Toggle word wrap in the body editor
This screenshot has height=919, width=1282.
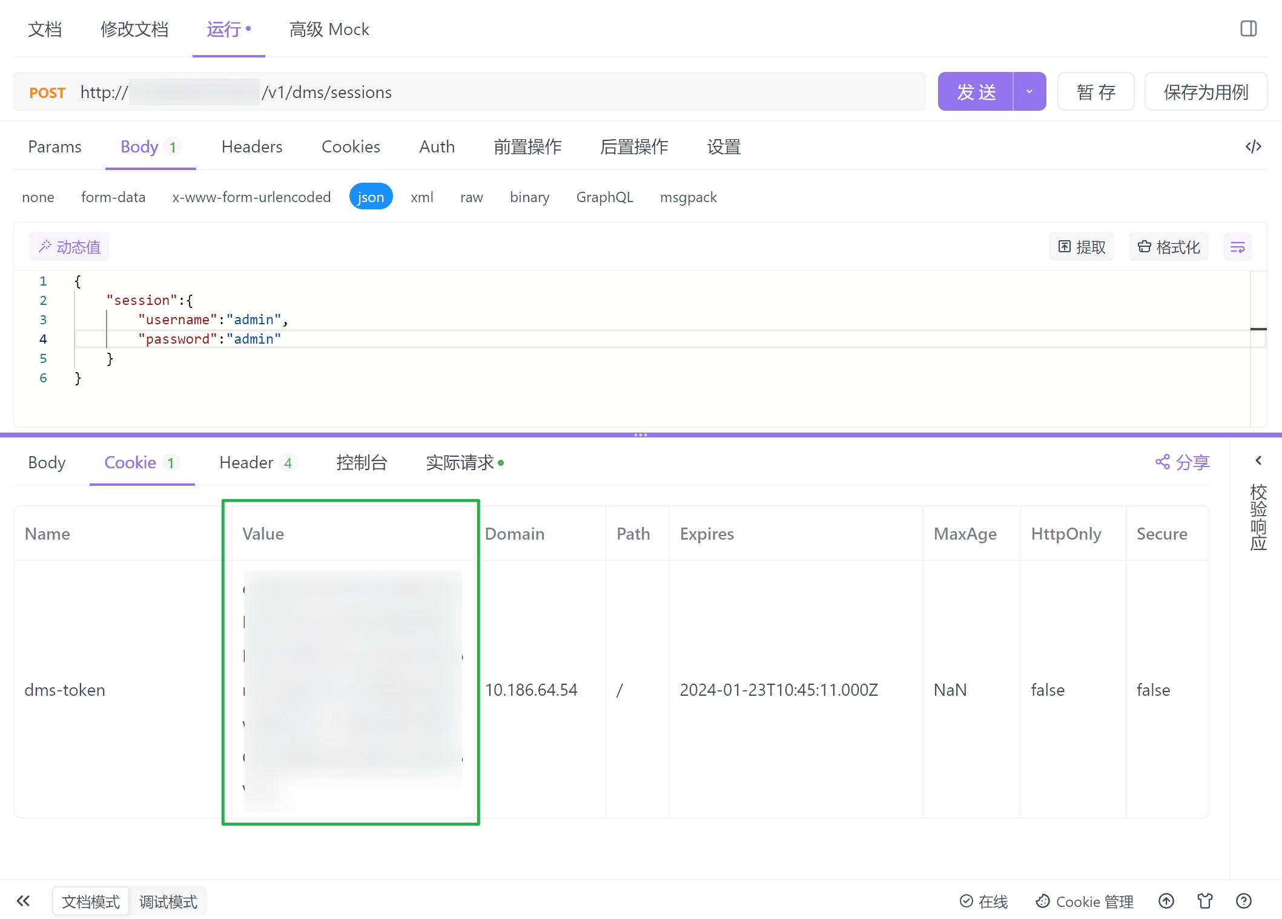click(1237, 247)
